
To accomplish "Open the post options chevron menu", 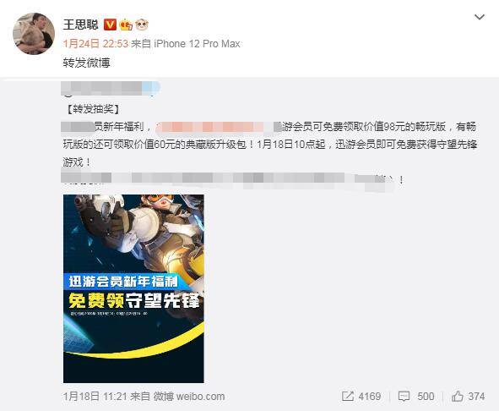I will (x=480, y=17).
